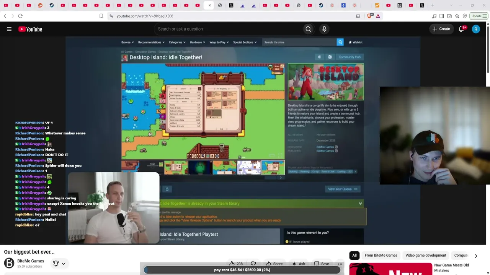
Task: Click the Desktop Island capsule image
Action: pos(326,82)
